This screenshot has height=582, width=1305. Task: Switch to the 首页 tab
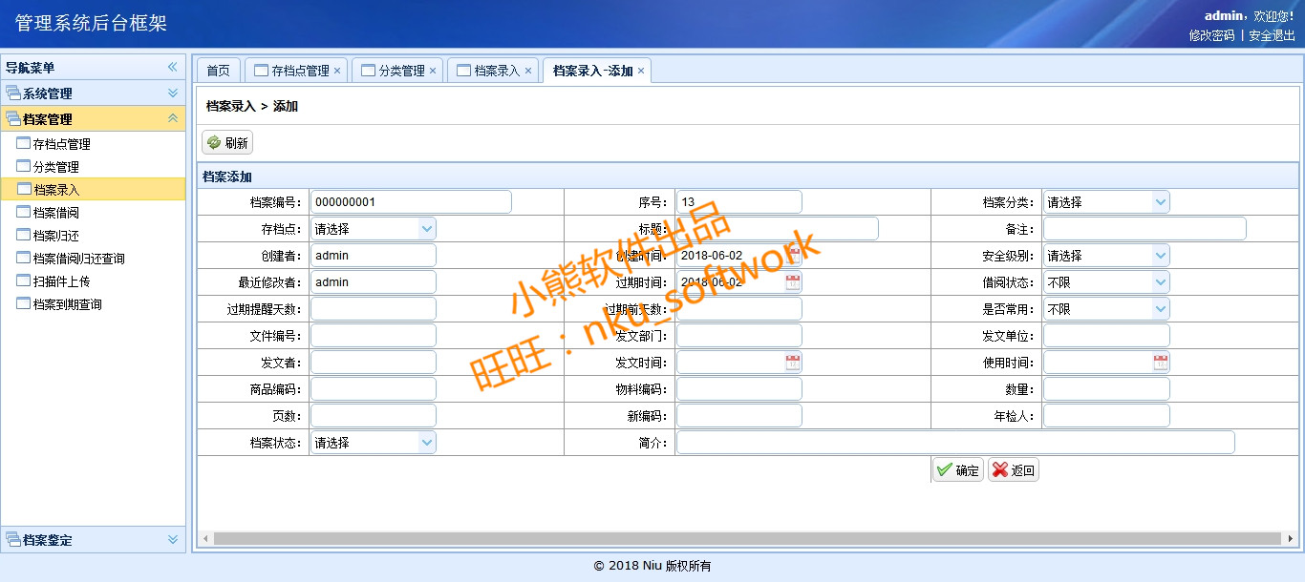219,71
